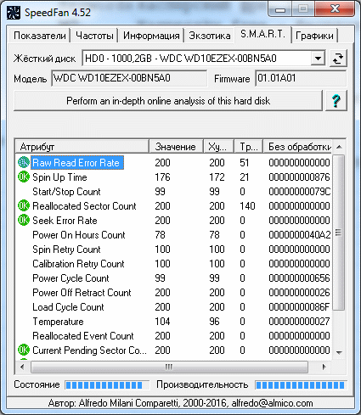
Task: Click Temperature value 104
Action: [x=162, y=322]
